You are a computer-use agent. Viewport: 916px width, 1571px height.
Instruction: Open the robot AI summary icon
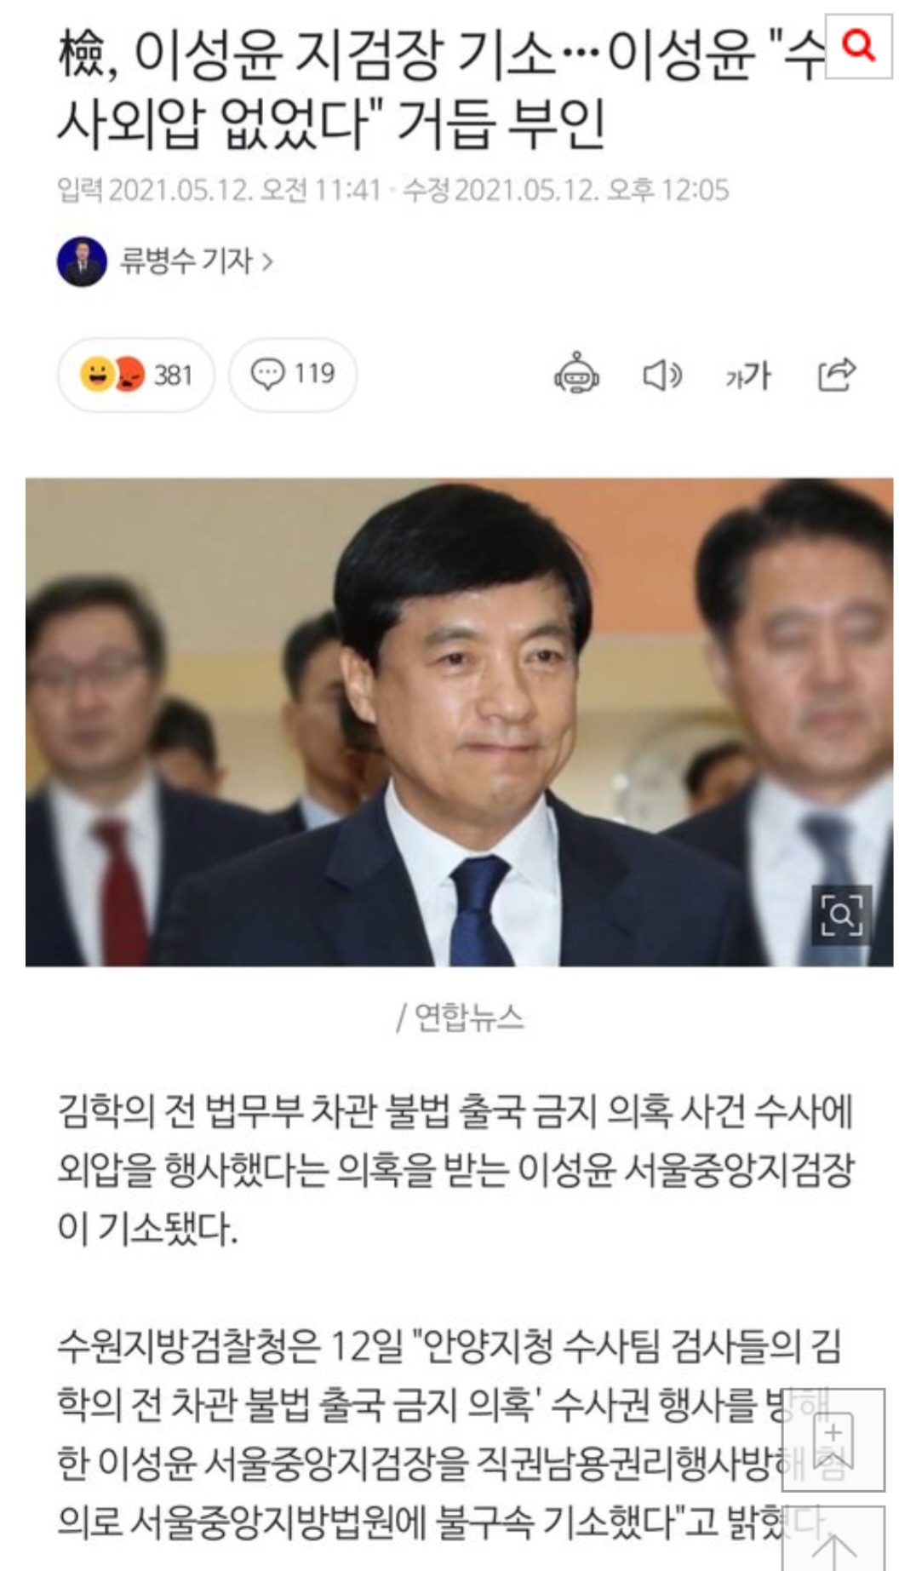point(577,374)
